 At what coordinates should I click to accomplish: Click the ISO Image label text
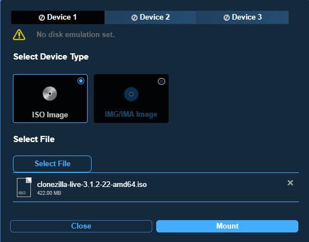pos(50,115)
